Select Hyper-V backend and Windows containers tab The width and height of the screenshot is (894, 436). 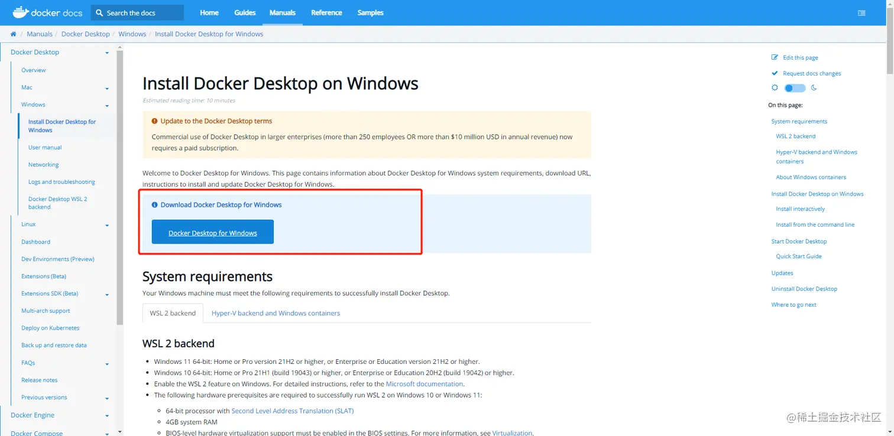(x=276, y=313)
